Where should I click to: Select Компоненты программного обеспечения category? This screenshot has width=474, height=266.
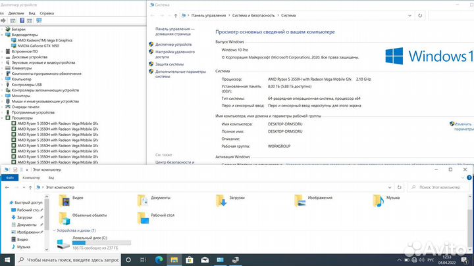[x=46, y=74]
